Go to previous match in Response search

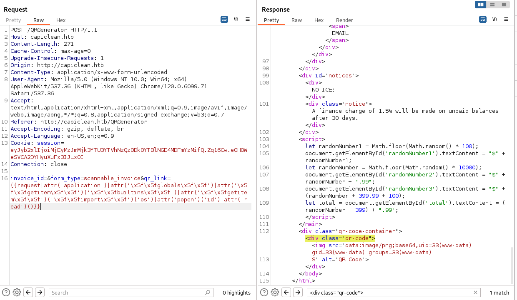[286, 292]
